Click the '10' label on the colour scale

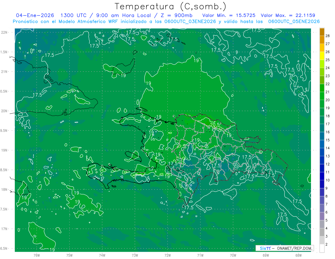[328, 180]
